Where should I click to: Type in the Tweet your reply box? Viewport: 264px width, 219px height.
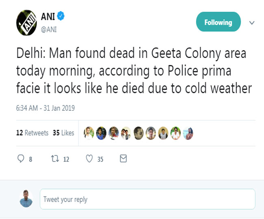(147, 199)
